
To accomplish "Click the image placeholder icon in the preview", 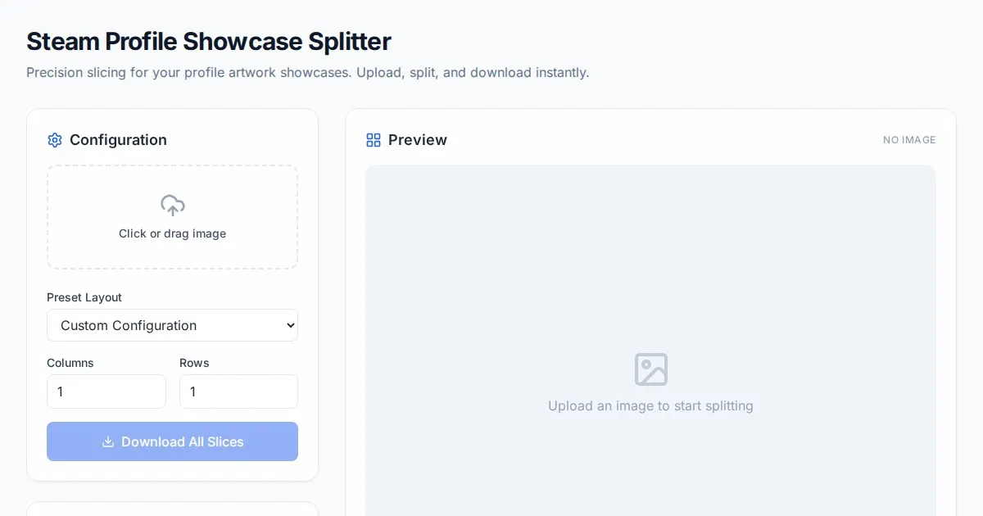I will tap(650, 369).
